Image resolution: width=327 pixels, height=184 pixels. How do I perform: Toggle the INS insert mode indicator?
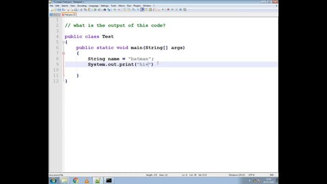(x=272, y=175)
